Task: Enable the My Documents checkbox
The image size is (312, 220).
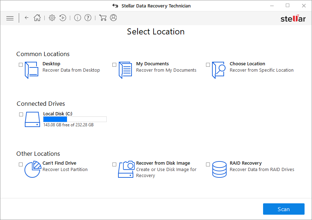Action: pyautogui.click(x=114, y=65)
